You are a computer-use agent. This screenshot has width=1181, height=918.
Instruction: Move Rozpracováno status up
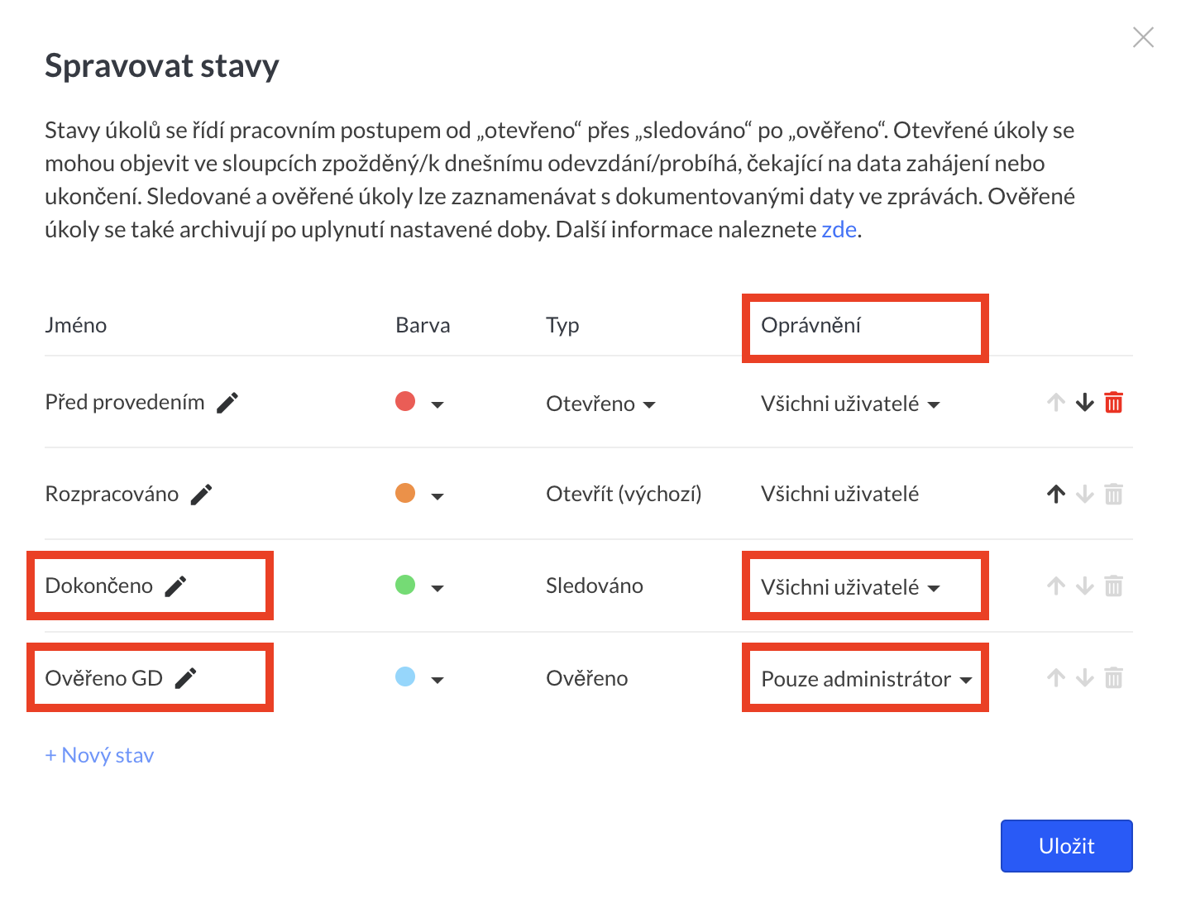(x=1056, y=495)
